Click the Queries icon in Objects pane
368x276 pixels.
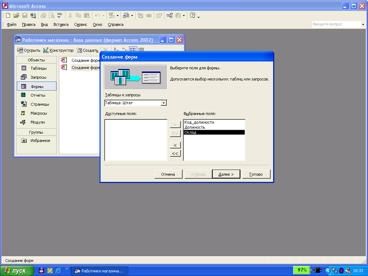[24, 77]
